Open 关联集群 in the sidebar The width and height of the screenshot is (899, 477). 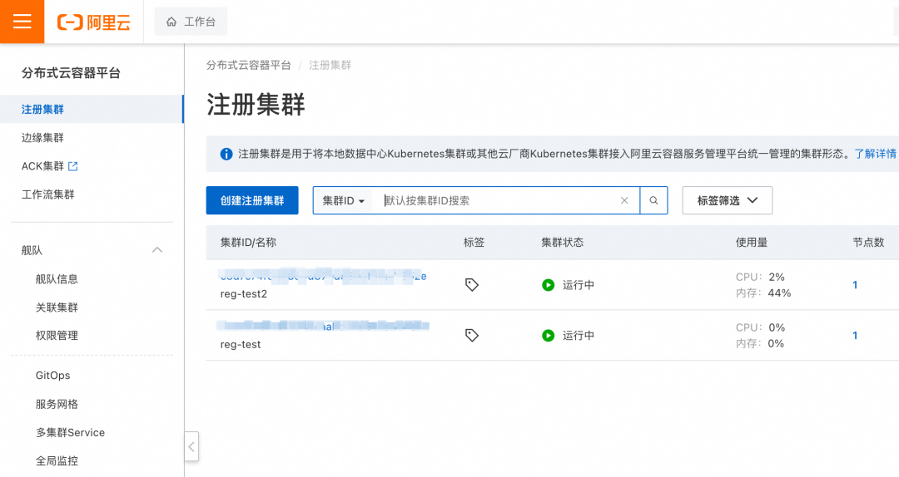57,307
